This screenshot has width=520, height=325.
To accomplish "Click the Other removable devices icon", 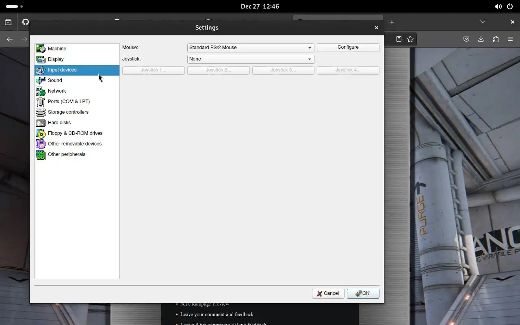I will pyautogui.click(x=41, y=144).
